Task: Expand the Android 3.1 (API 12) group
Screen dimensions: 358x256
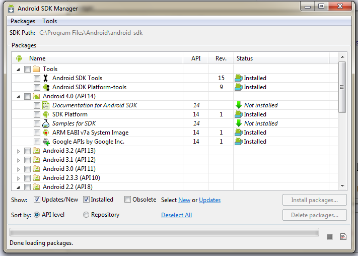Action: 18,160
